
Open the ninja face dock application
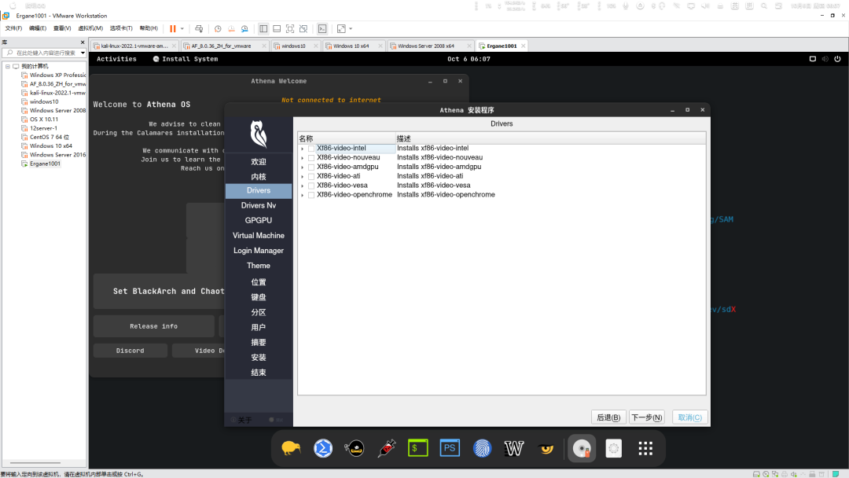click(355, 448)
